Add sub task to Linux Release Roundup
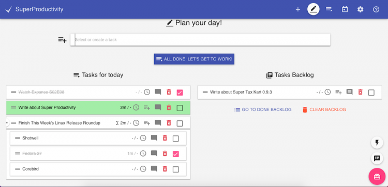 pos(147,123)
